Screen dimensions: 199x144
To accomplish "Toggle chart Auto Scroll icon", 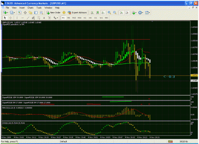I will click(x=121, y=12).
